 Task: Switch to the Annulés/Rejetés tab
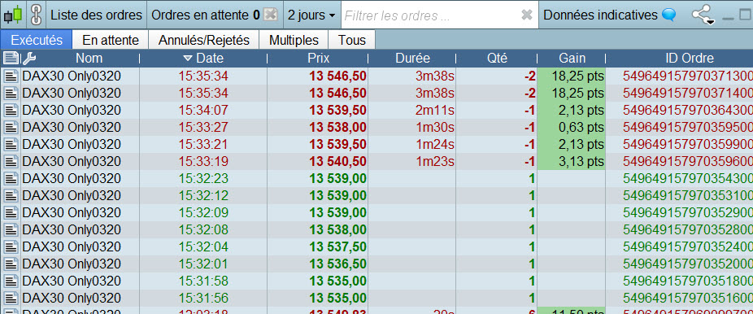(204, 40)
